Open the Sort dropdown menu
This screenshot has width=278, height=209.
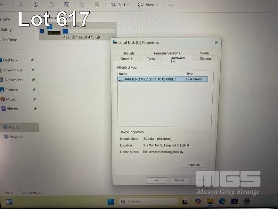coord(120,5)
